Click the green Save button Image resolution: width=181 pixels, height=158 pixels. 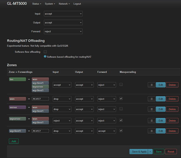[x=159, y=152]
